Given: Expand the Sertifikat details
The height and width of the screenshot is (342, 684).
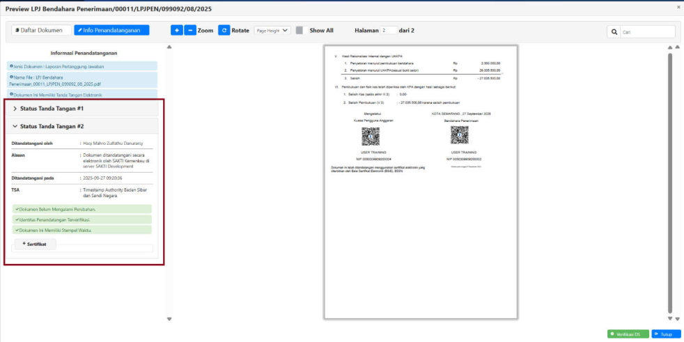Looking at the screenshot, I should pyautogui.click(x=35, y=244).
